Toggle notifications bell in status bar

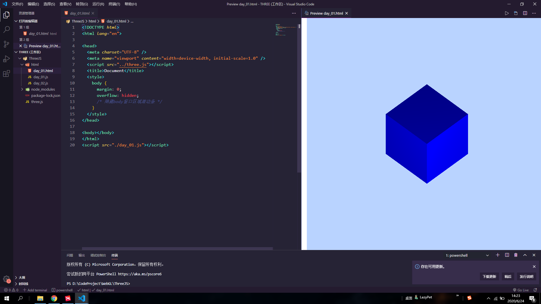pos(535,290)
